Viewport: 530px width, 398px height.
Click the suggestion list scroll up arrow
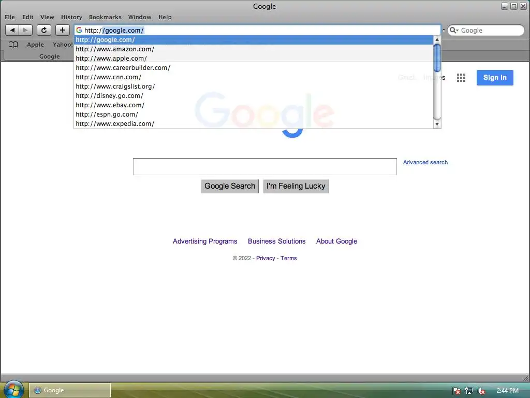437,39
